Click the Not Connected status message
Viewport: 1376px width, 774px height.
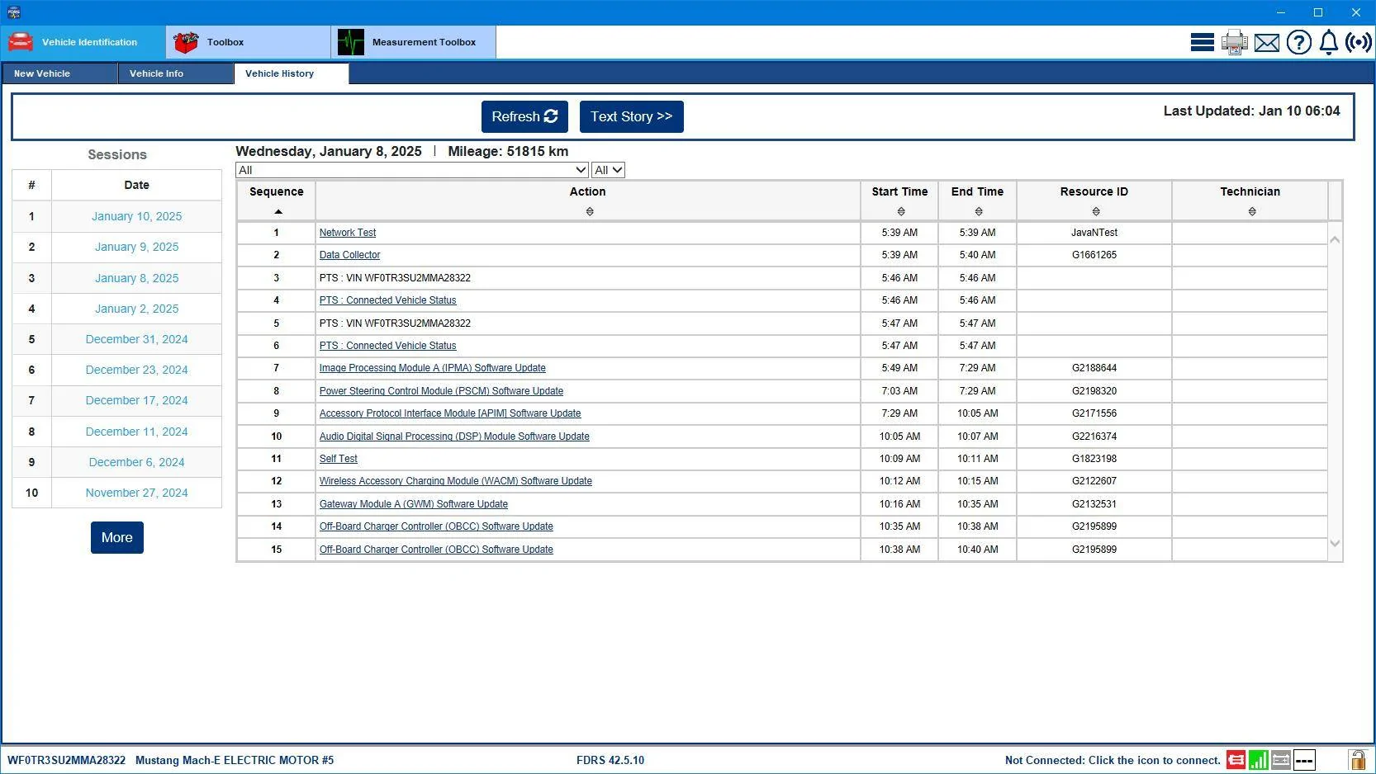coord(1113,761)
